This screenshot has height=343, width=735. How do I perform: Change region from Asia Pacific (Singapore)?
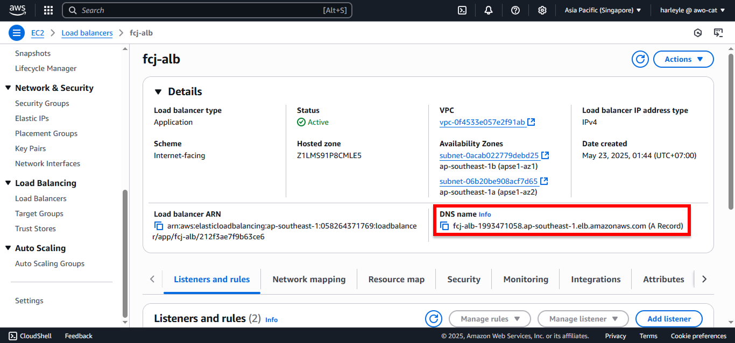pos(603,10)
